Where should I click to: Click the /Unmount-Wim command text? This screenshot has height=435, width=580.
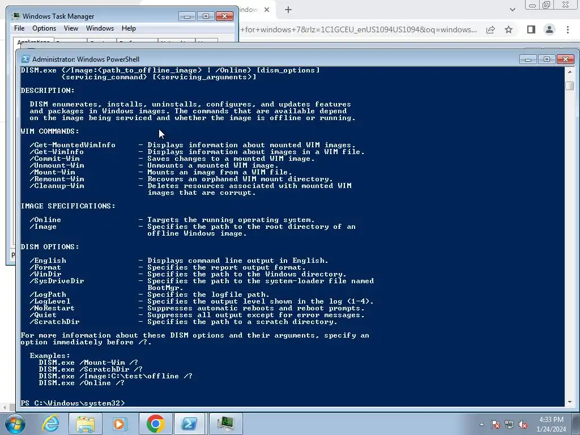click(x=57, y=165)
